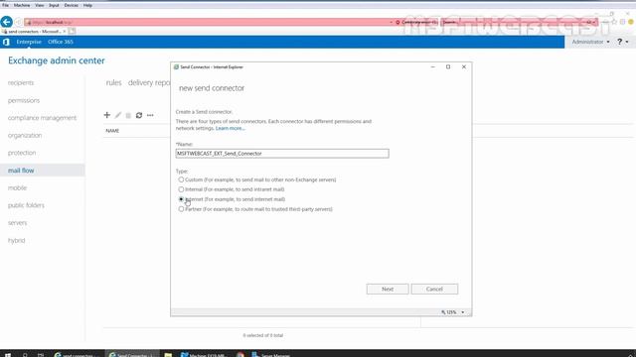Image resolution: width=636 pixels, height=357 pixels.
Task: Click the pencil edit icon in toolbar
Action: [x=118, y=115]
